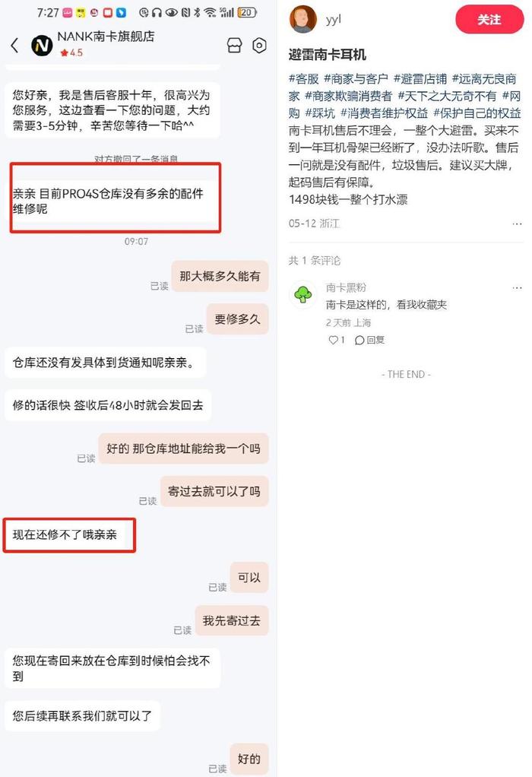Open comment three-dot more menu
Screen dimensions: 532x777
[517, 288]
